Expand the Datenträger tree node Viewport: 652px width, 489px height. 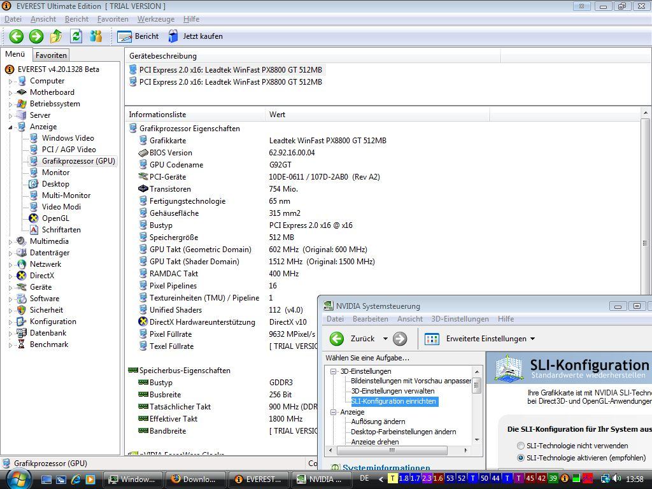coord(10,253)
